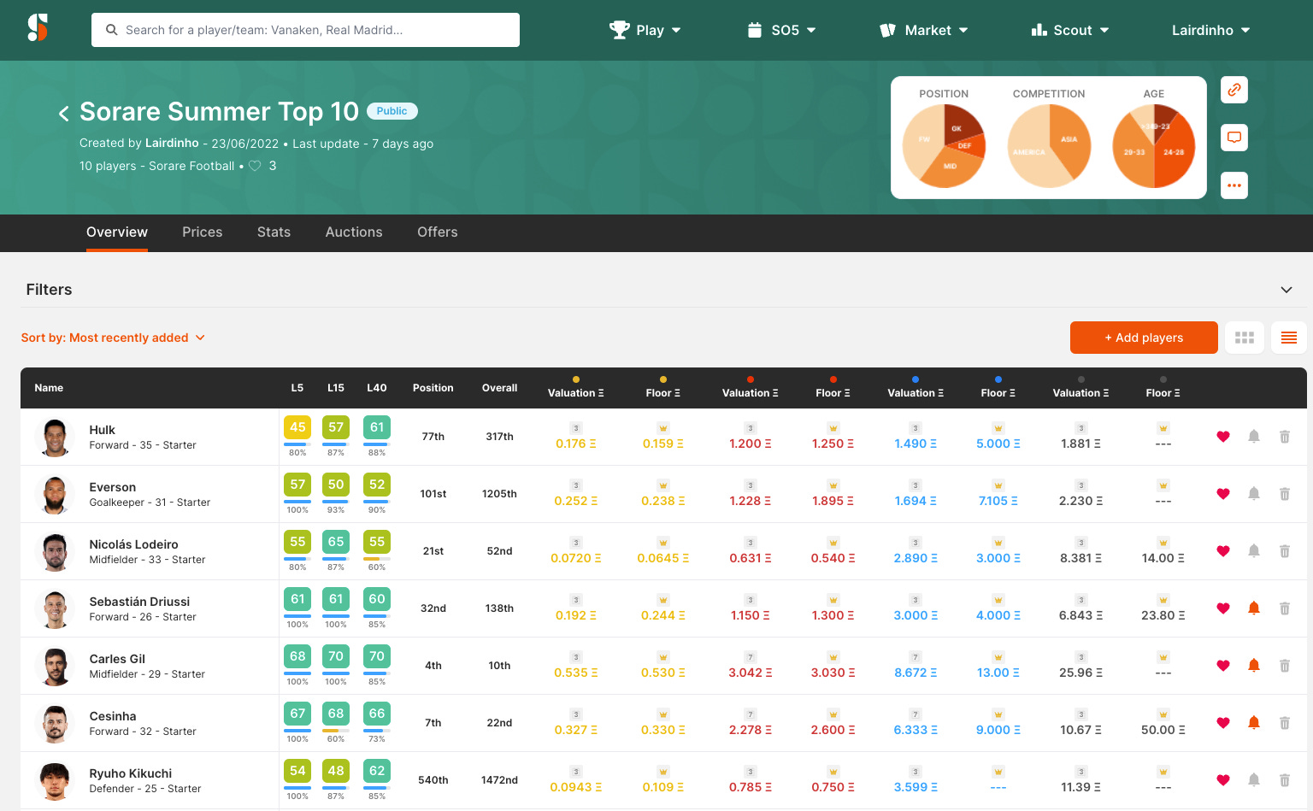Viewport: 1313px width, 811px height.
Task: Click Everson's player avatar
Action: pyautogui.click(x=55, y=494)
